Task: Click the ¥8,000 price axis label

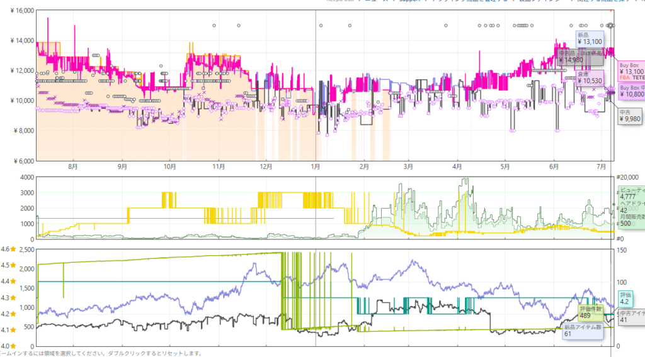Action: pos(24,131)
